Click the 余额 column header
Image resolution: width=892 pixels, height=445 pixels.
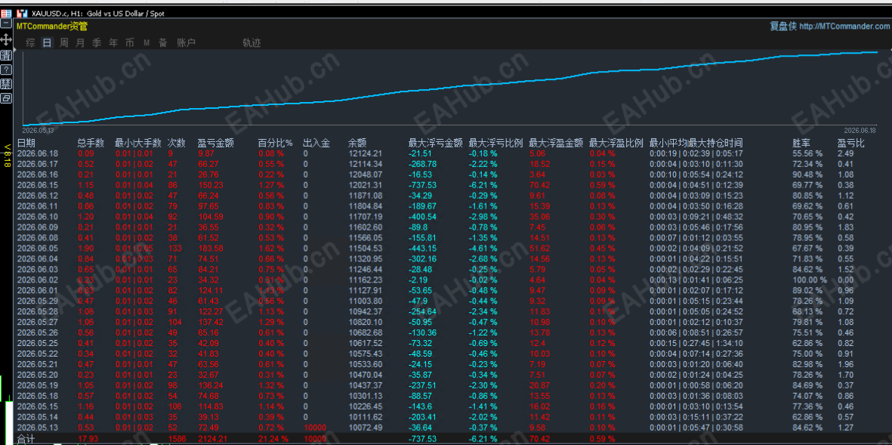[x=357, y=143]
